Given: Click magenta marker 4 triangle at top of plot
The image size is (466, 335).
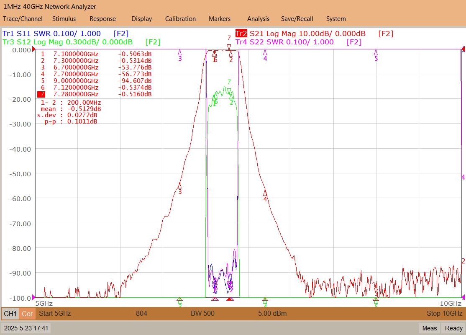Looking at the screenshot, I should click(x=265, y=53).
